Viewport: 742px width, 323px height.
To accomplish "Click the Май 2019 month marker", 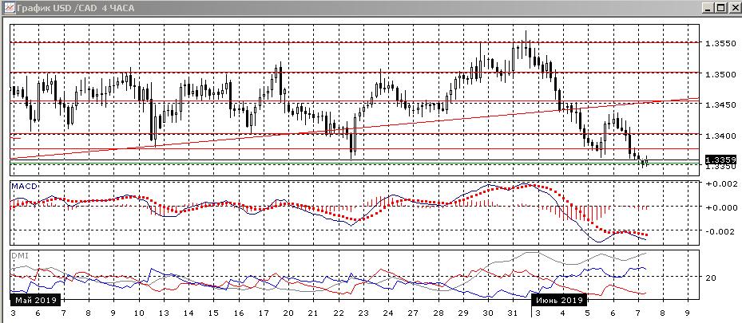I will tap(33, 300).
